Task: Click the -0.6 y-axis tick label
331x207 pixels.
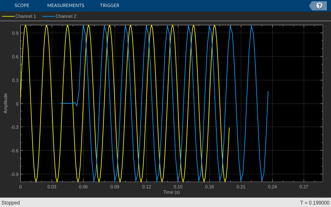Action: click(x=15, y=151)
